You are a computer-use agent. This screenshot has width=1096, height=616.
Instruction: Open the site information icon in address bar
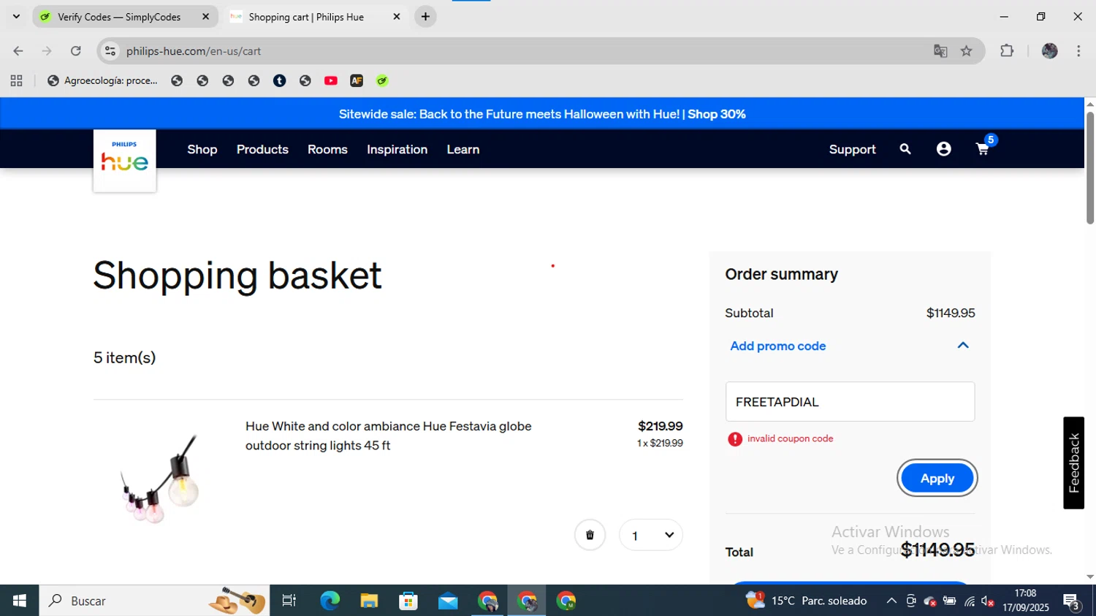click(x=110, y=51)
